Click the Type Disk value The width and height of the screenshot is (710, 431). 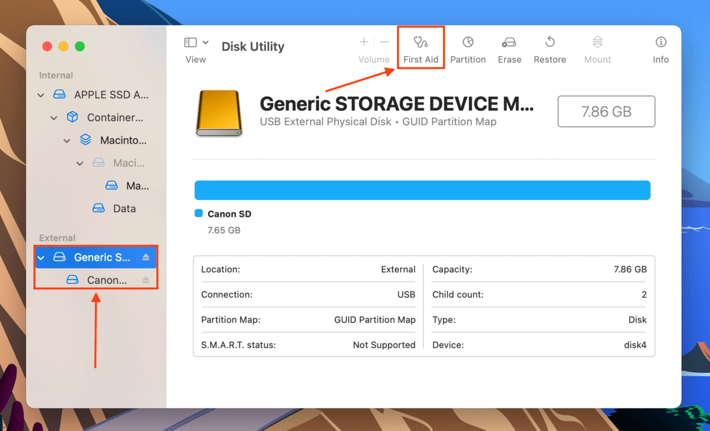[x=637, y=320]
